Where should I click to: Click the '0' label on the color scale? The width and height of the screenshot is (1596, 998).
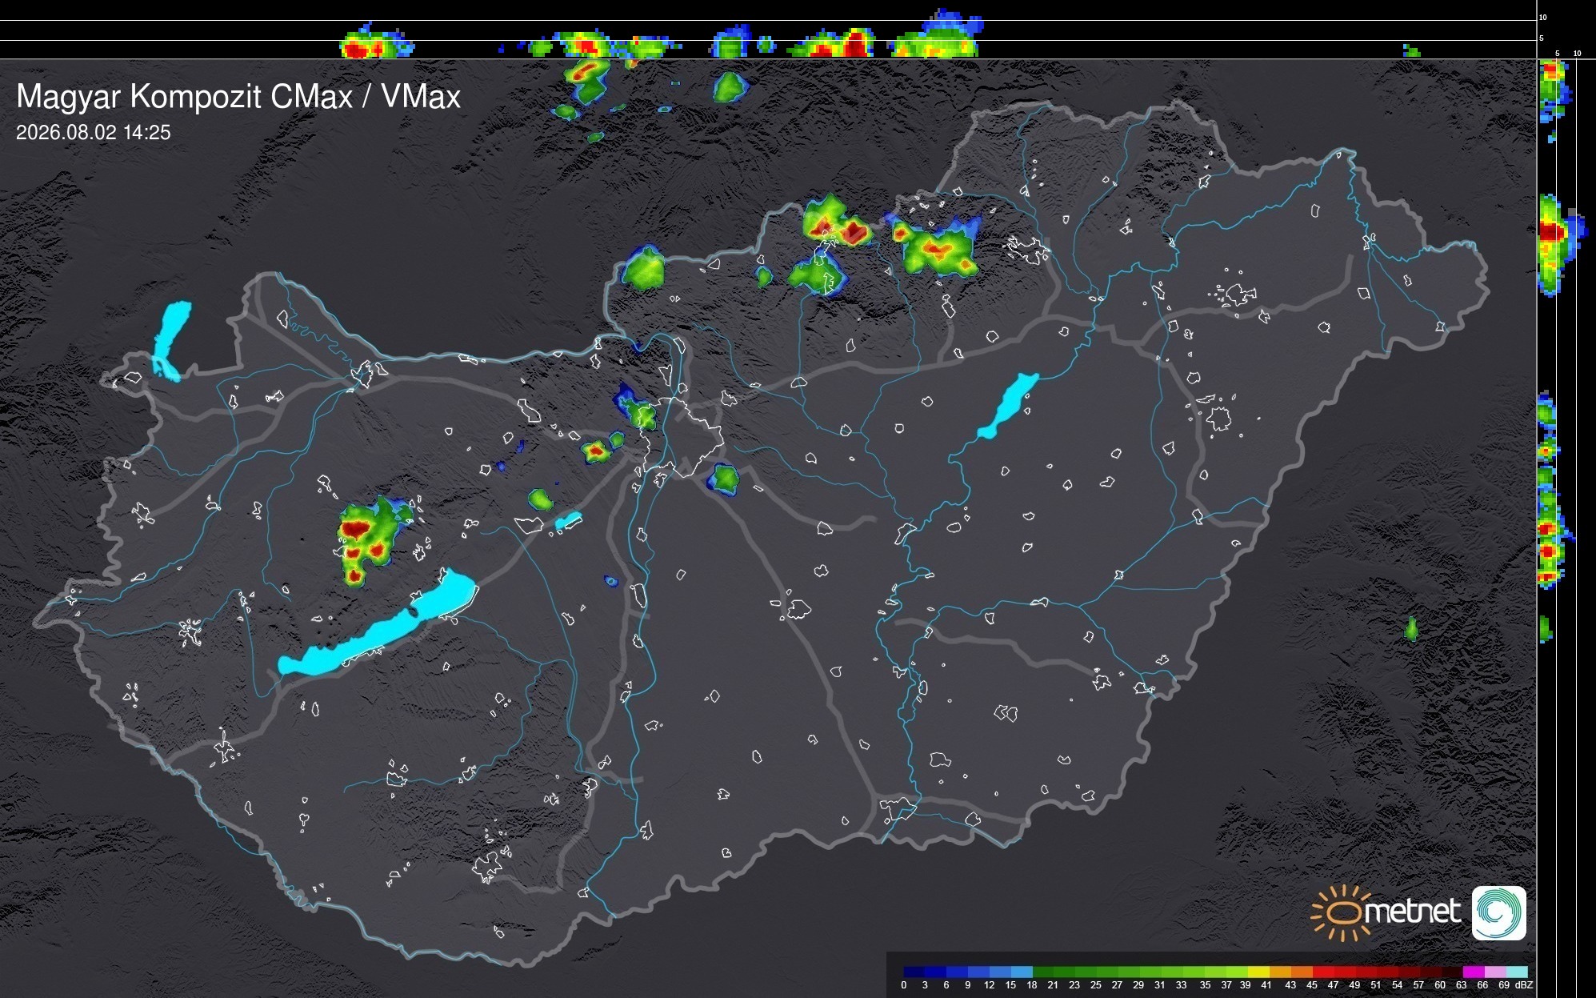click(904, 985)
